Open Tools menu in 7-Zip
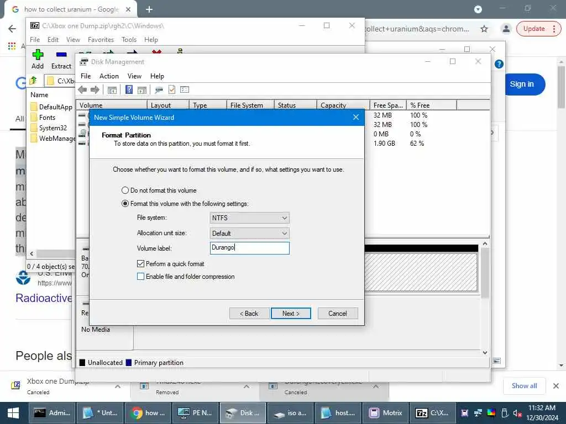 click(x=129, y=40)
